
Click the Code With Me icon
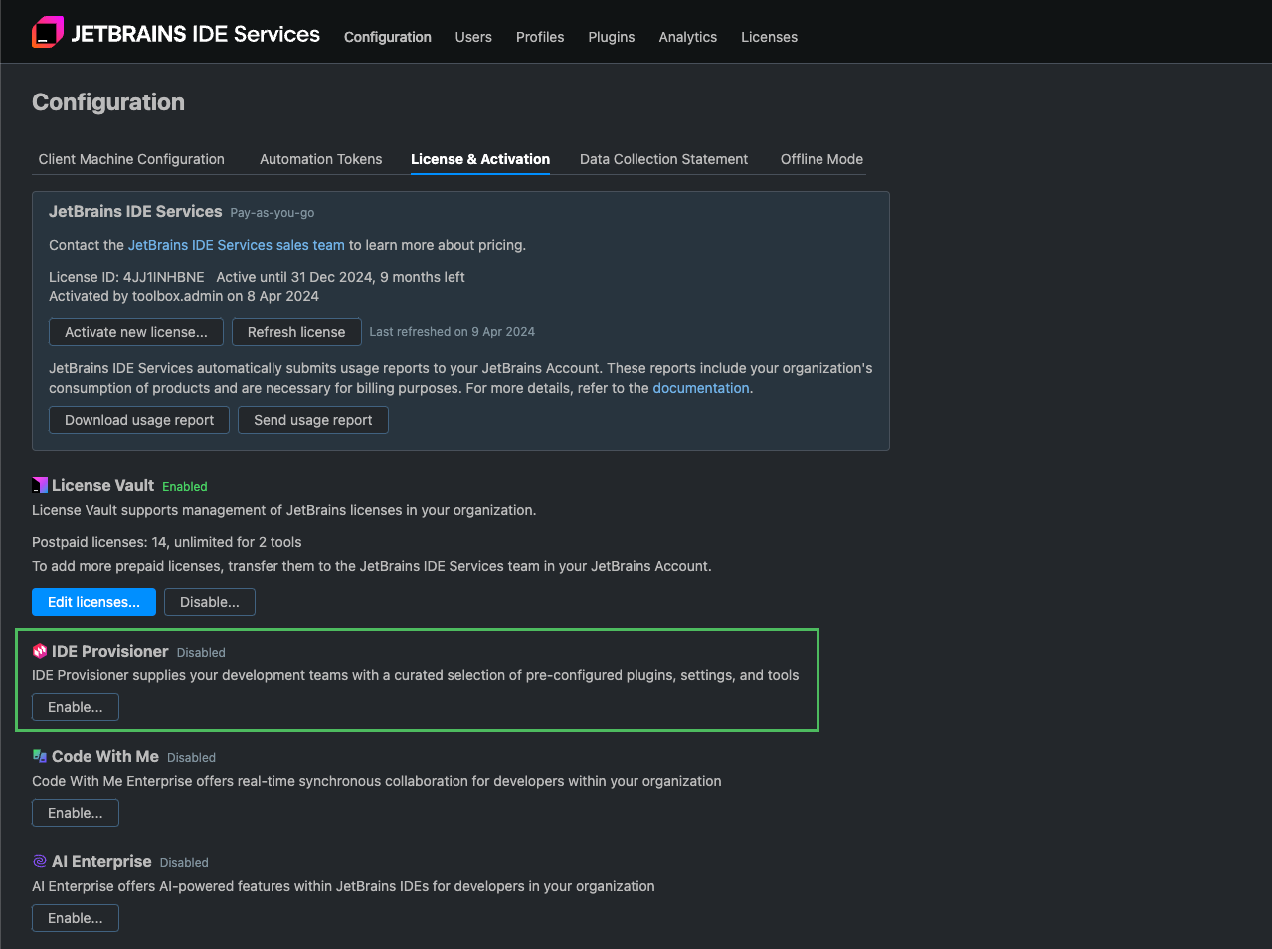(40, 756)
